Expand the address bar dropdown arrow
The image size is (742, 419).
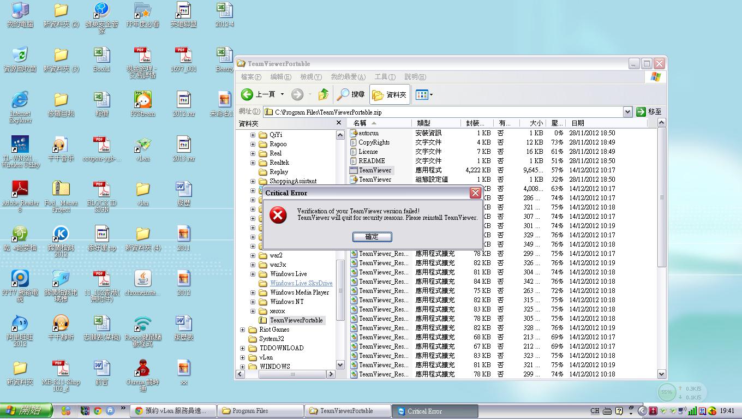pyautogui.click(x=627, y=112)
